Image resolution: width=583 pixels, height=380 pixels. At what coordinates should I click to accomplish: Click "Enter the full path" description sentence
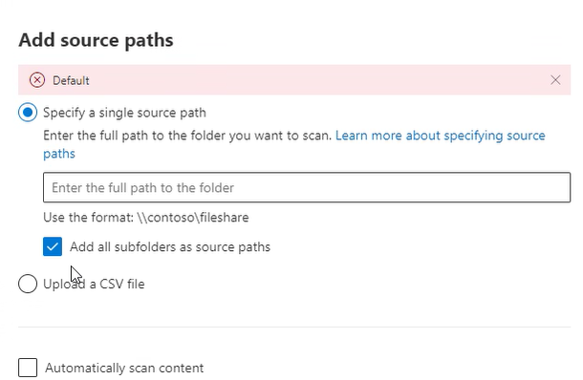[x=187, y=136]
